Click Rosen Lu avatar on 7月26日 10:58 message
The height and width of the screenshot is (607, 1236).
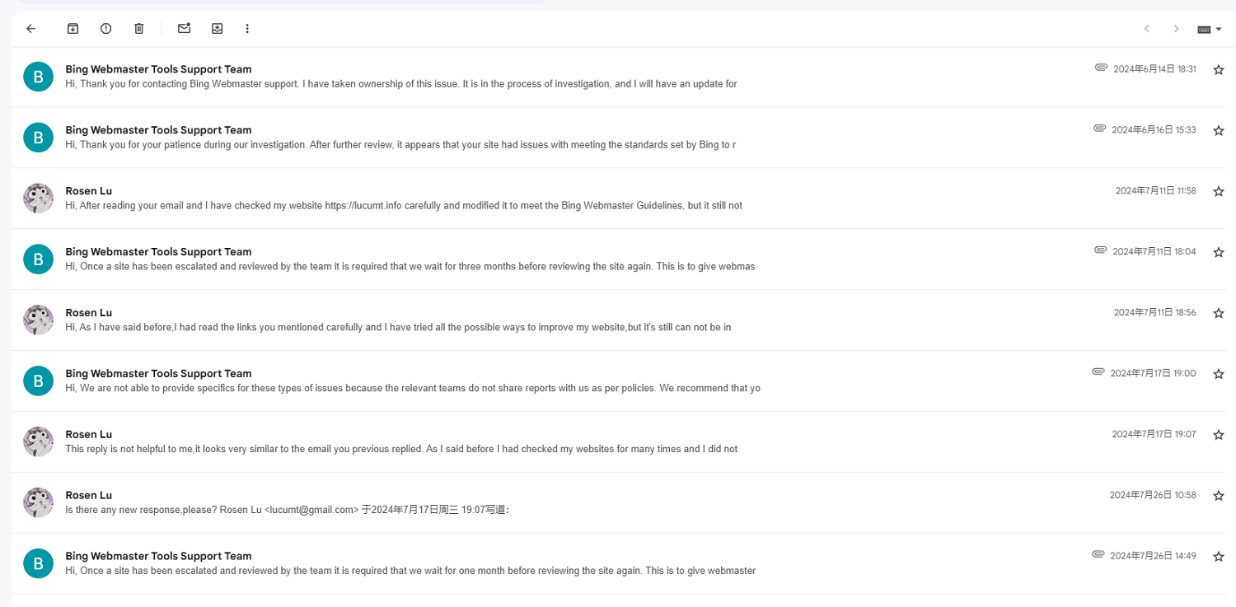pos(38,503)
